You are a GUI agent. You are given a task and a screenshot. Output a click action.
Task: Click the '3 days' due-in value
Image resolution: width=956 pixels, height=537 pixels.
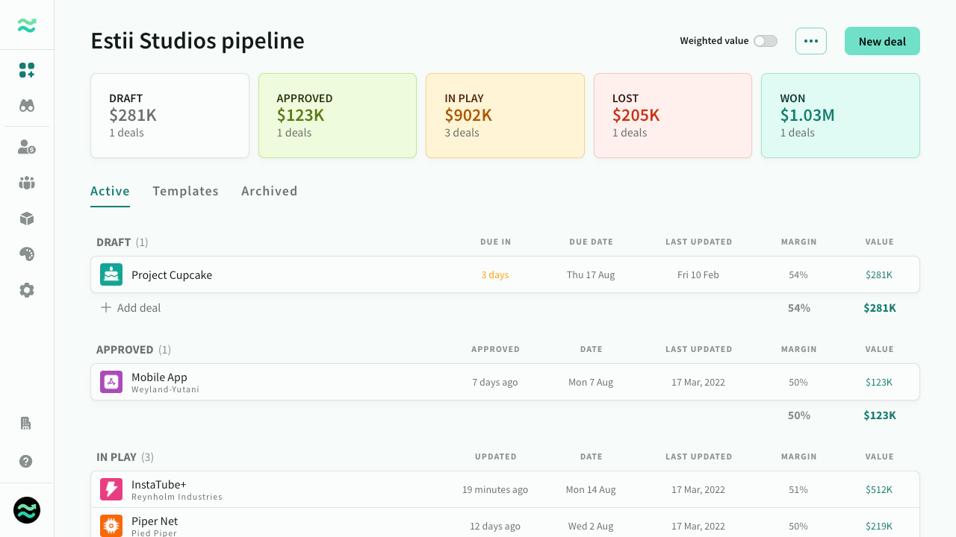[x=495, y=274]
